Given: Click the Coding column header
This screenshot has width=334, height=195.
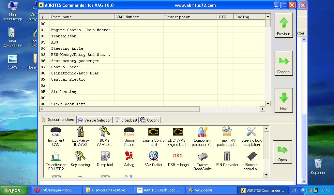Looking at the screenshot, I should (x=250, y=17).
